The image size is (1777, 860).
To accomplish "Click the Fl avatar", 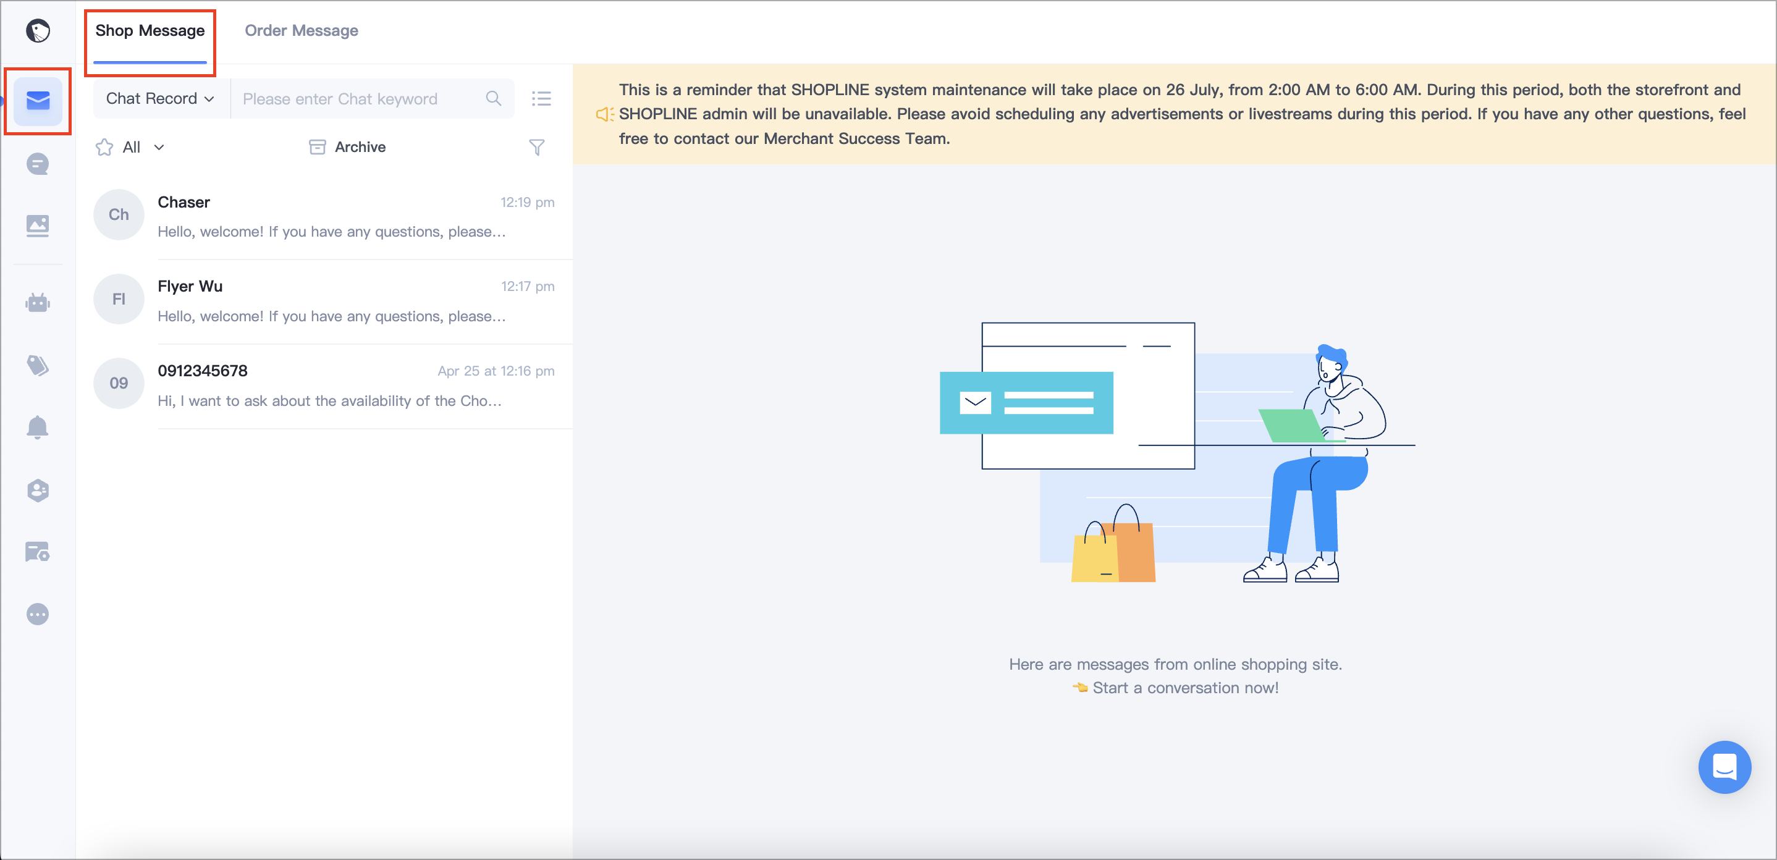I will pyautogui.click(x=119, y=298).
